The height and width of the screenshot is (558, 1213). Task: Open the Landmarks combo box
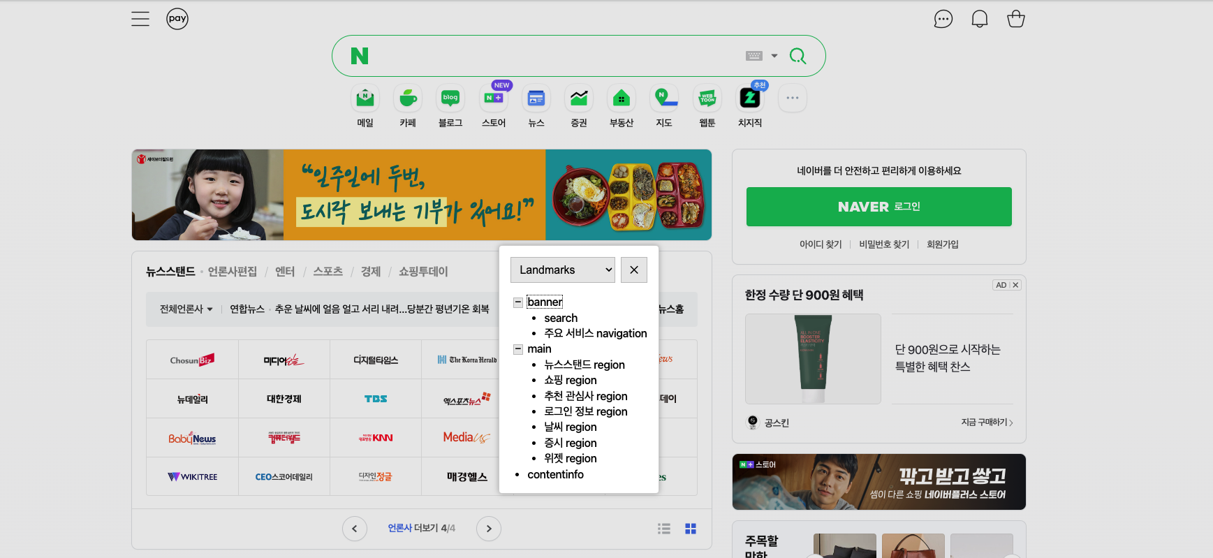pyautogui.click(x=563, y=270)
